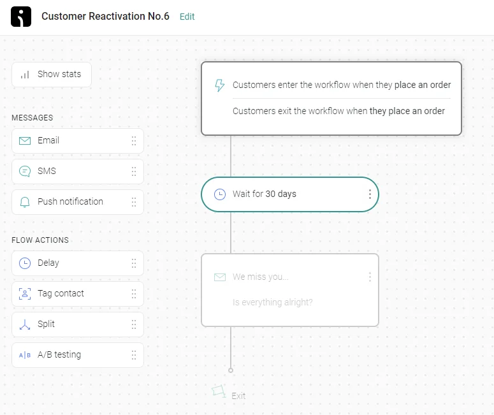Click the FLOW ACTIONS section heading

40,240
